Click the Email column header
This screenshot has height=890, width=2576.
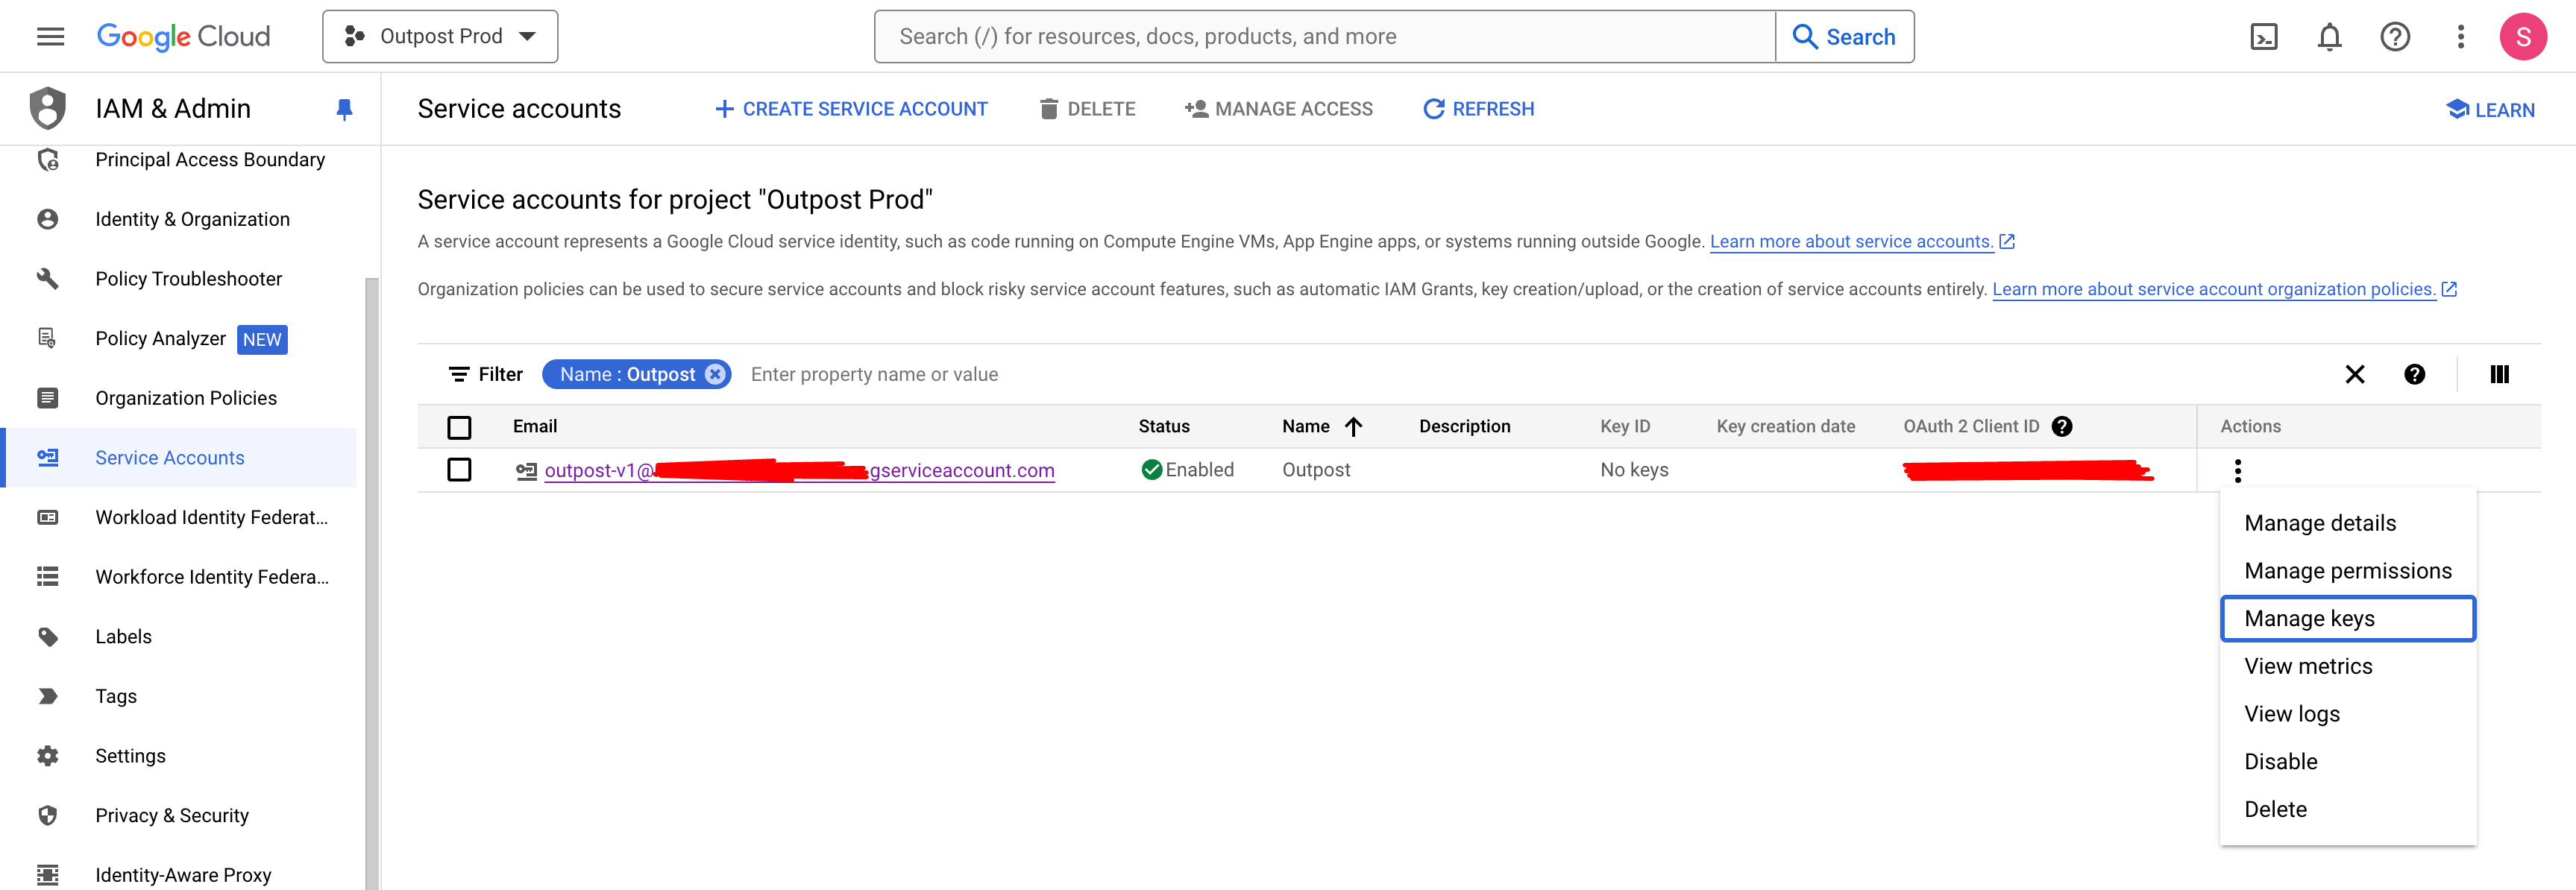pos(534,426)
